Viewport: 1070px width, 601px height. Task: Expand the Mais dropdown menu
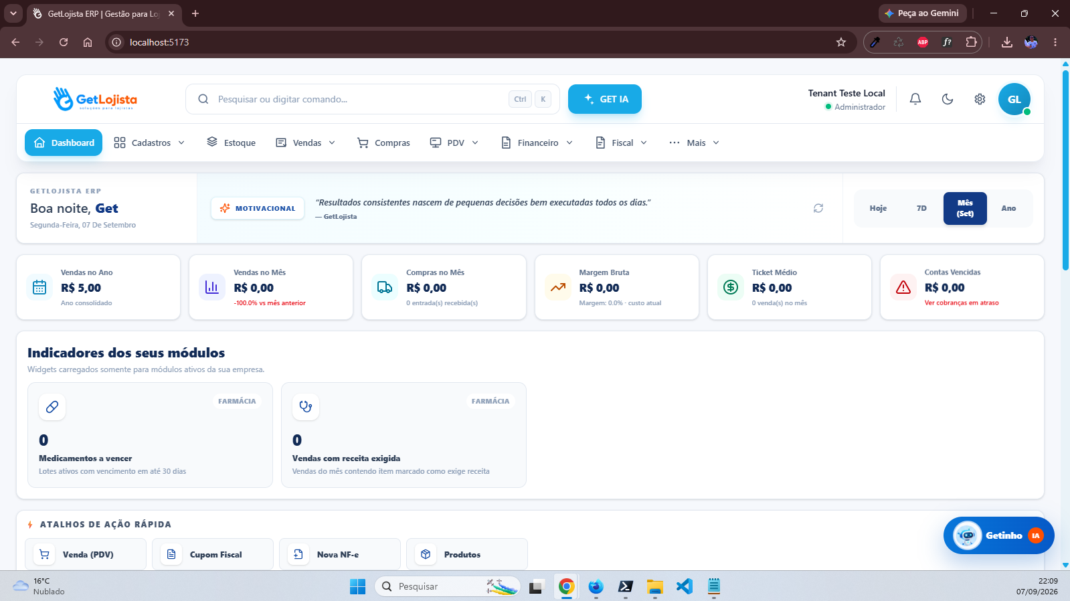click(x=695, y=143)
